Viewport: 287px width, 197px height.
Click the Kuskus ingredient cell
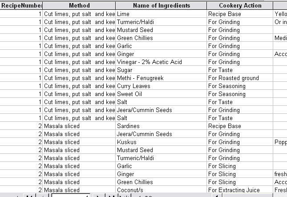(x=161, y=142)
